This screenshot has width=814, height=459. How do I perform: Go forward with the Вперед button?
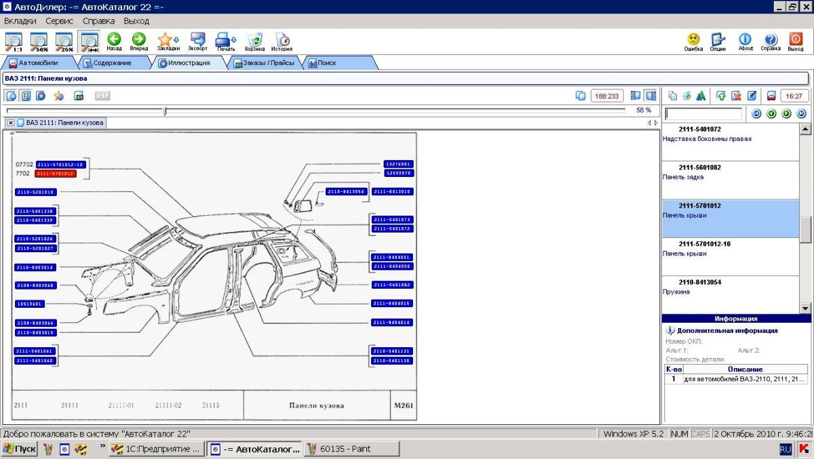[138, 41]
